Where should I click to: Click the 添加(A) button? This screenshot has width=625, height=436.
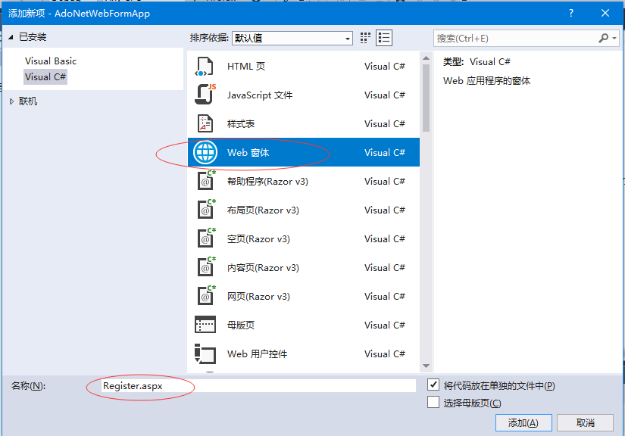[x=523, y=422]
